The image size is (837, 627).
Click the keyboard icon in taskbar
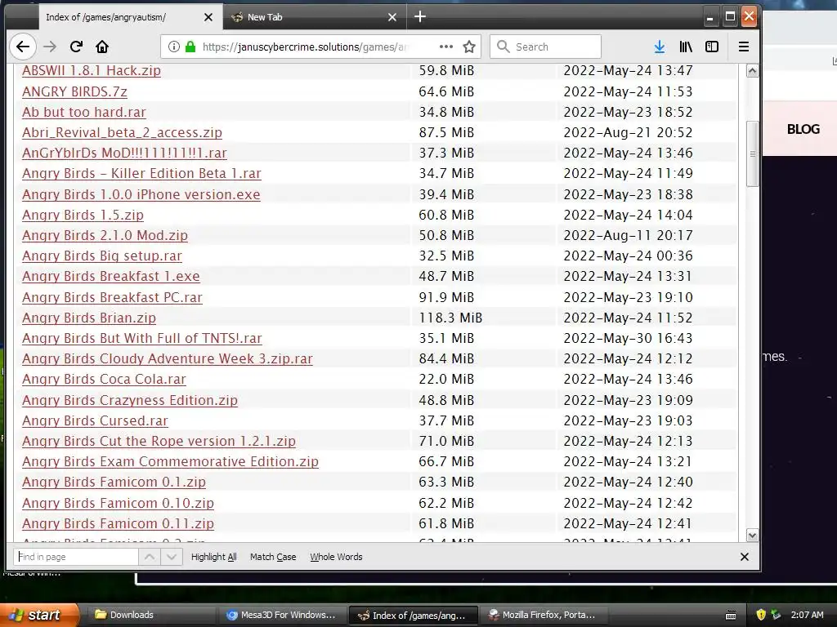pyautogui.click(x=731, y=616)
